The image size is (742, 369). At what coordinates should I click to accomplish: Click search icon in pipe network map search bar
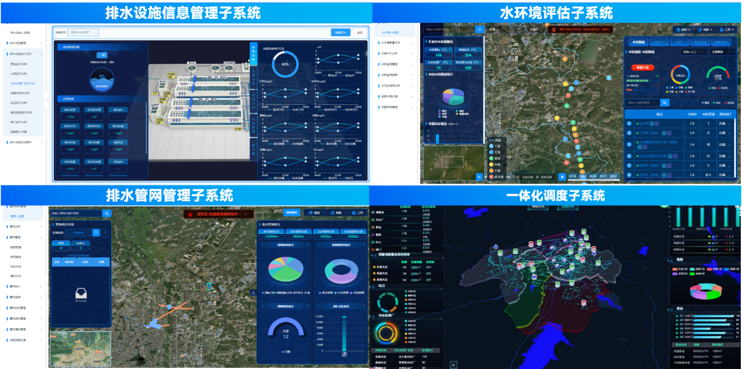(x=107, y=214)
